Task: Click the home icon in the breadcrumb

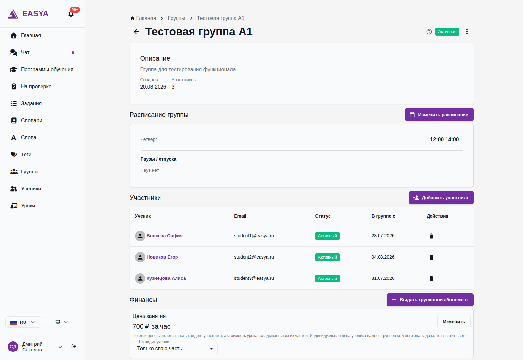Action: pyautogui.click(x=132, y=18)
